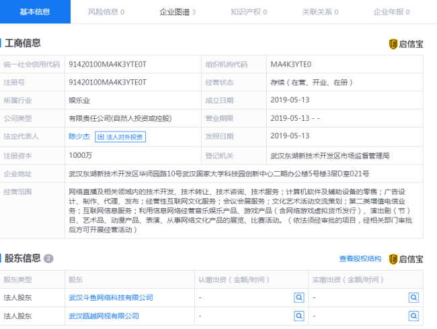Click the 经营范围 description paragraph
The image size is (437, 329).
coord(241,211)
